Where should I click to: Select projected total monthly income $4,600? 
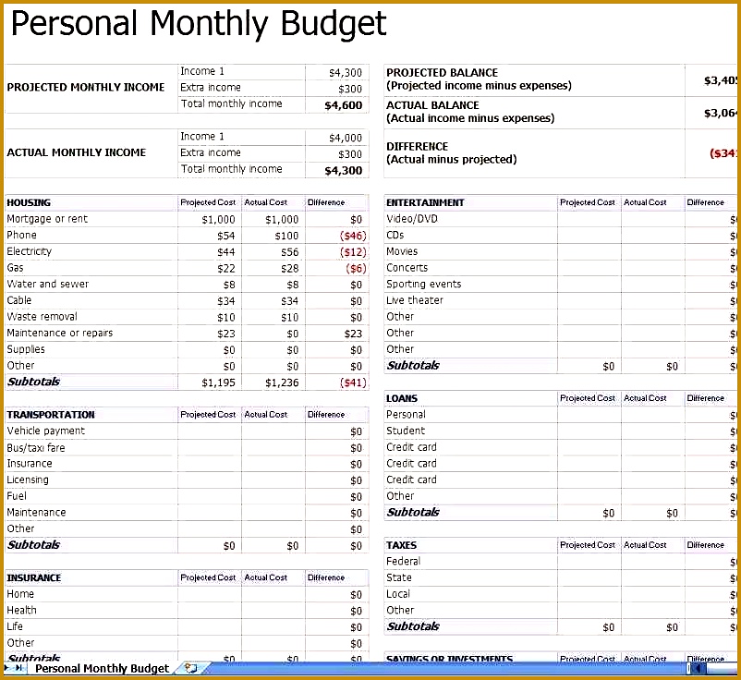pyautogui.click(x=343, y=105)
